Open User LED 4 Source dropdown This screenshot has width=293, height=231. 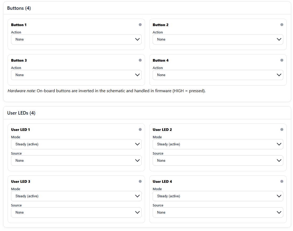pos(218,213)
